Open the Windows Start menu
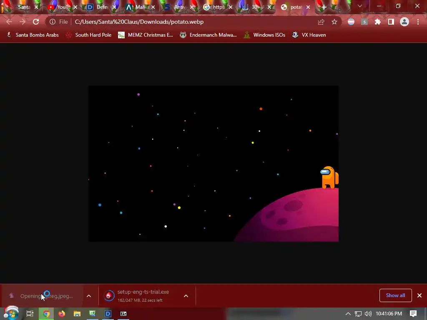 point(11,314)
